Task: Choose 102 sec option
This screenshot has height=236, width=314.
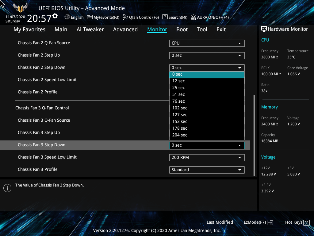Action: [x=207, y=108]
